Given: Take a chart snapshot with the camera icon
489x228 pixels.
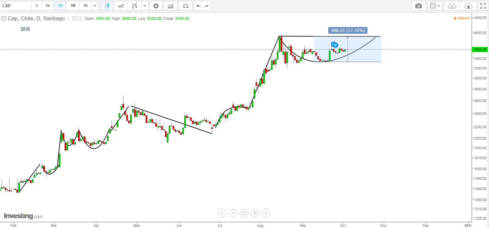Looking at the screenshot, I should pyautogui.click(x=418, y=6).
